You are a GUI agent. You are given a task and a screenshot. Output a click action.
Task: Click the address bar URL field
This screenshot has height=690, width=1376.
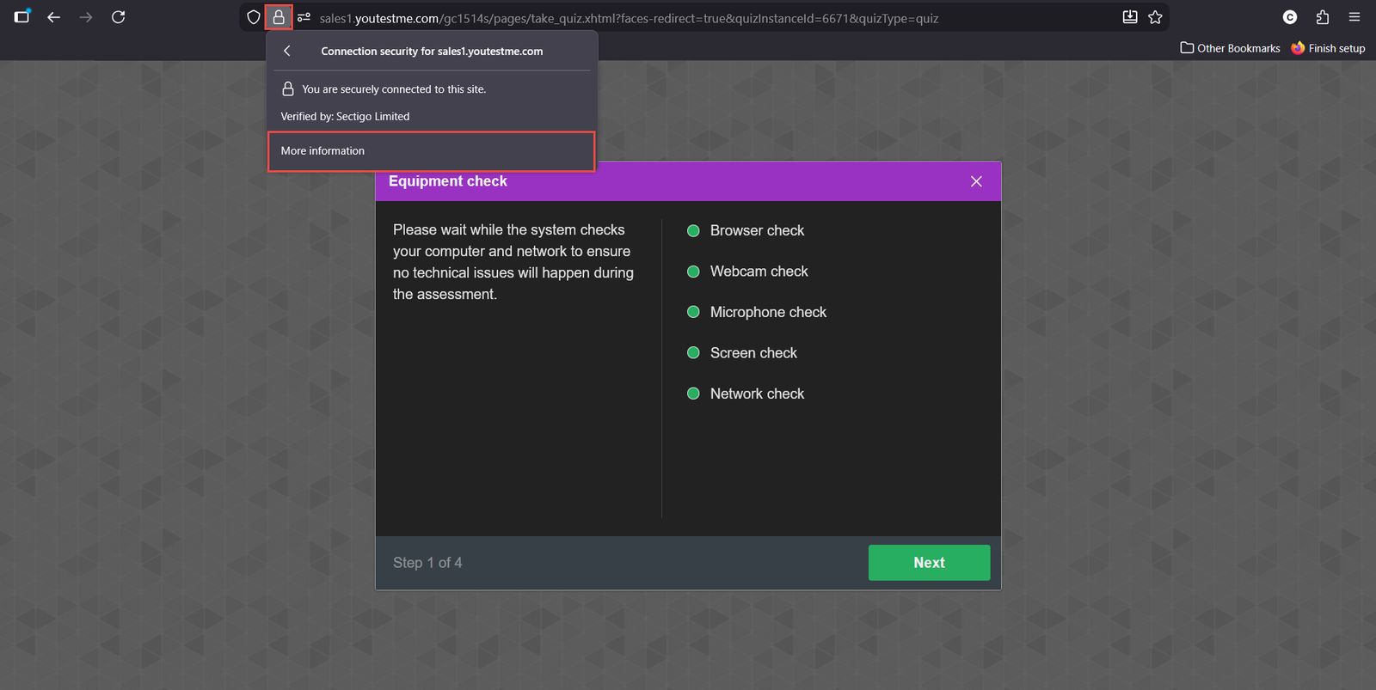coord(628,18)
